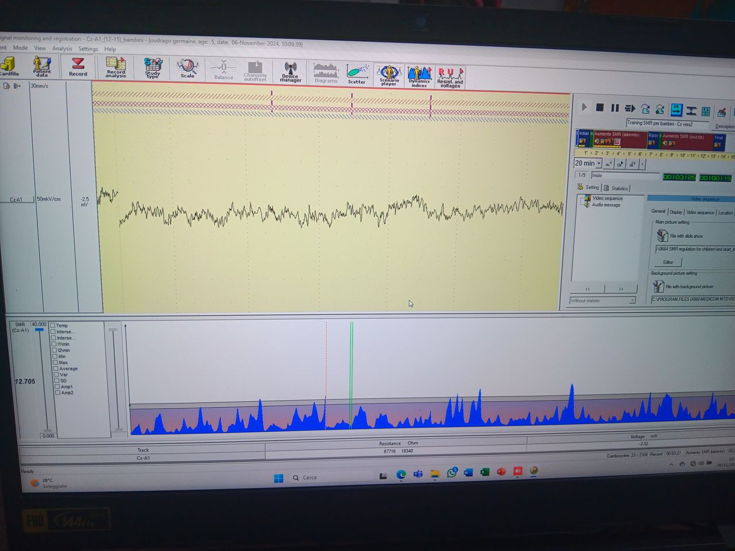The width and height of the screenshot is (735, 551).
Task: Open the Device manager
Action: point(291,72)
